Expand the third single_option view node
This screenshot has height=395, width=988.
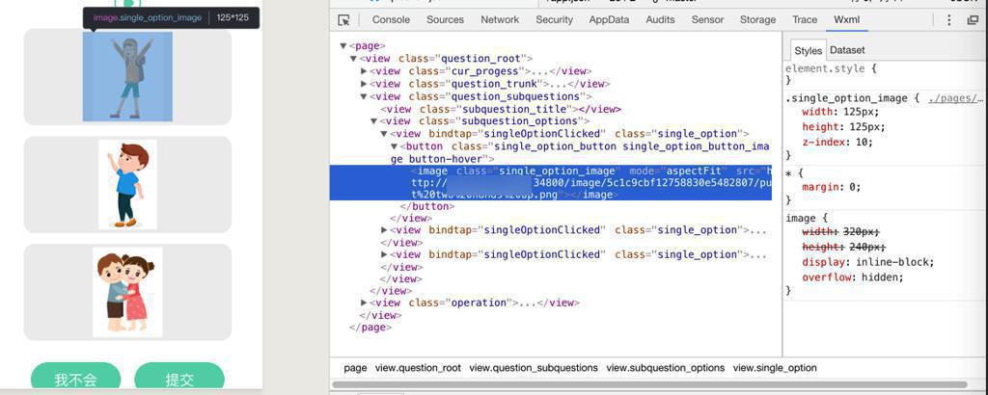(x=384, y=254)
